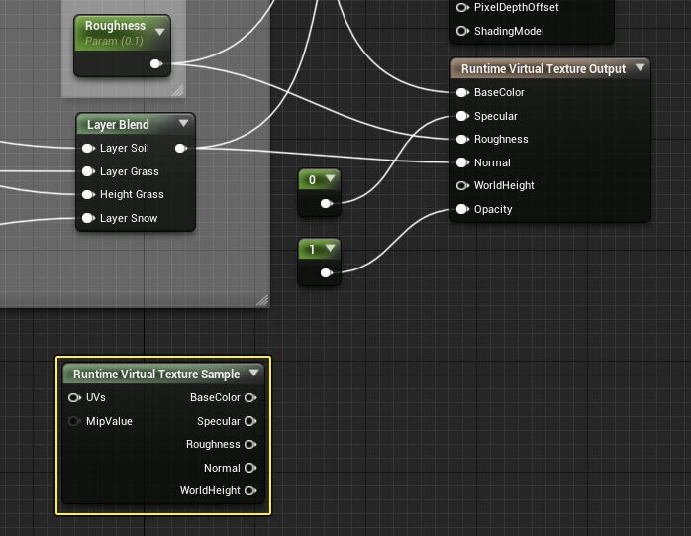Screen dimensions: 691x536
Task: Select the WorldHeight input pin on the Output node
Action: click(462, 186)
